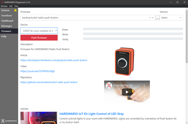The height and width of the screenshot is (124, 188).
Task: Open the video's three-dot options menu
Action: tap(144, 85)
